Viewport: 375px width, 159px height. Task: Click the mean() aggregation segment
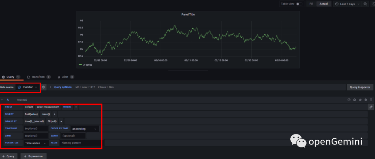tap(46, 114)
